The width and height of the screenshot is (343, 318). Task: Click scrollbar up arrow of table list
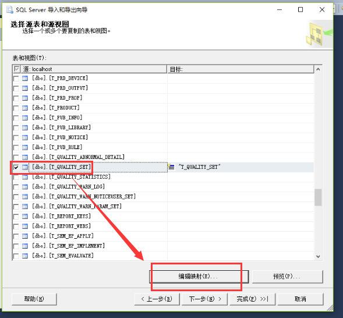(318, 69)
